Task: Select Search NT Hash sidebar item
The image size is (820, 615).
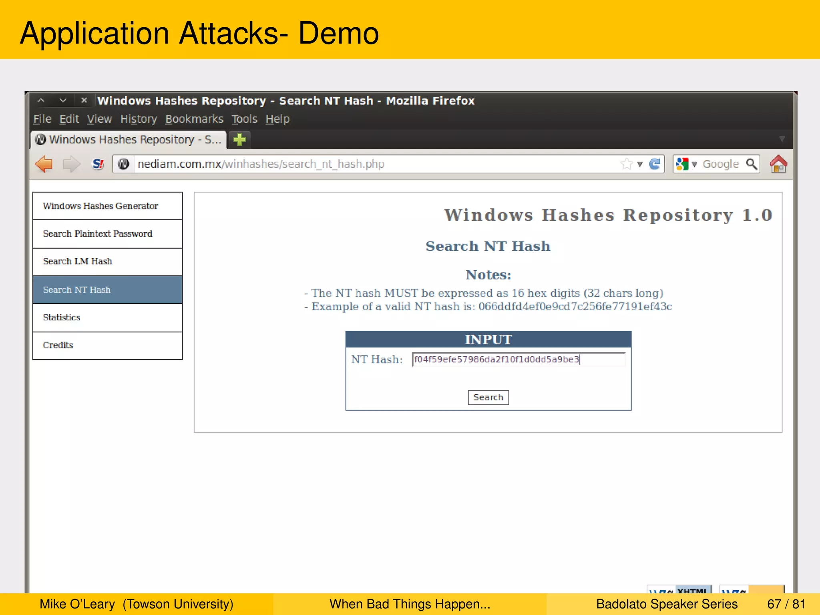Action: click(x=107, y=289)
